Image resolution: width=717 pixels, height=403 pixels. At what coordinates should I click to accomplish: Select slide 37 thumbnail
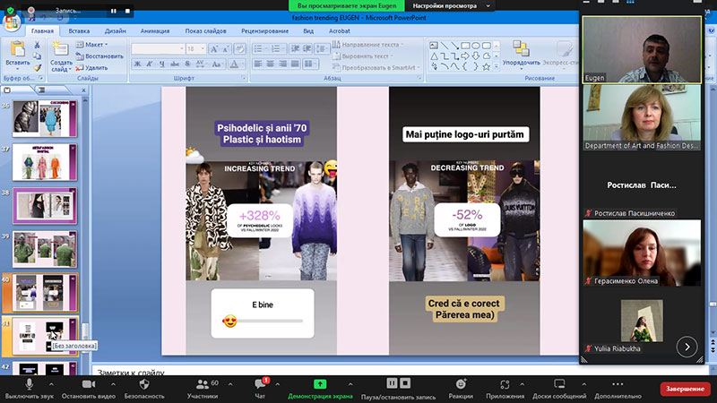45,162
